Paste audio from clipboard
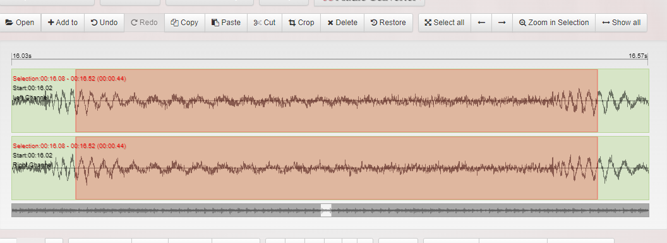 (x=226, y=23)
